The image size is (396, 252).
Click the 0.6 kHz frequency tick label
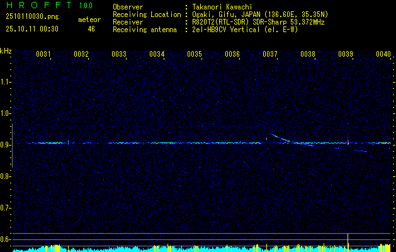4,239
